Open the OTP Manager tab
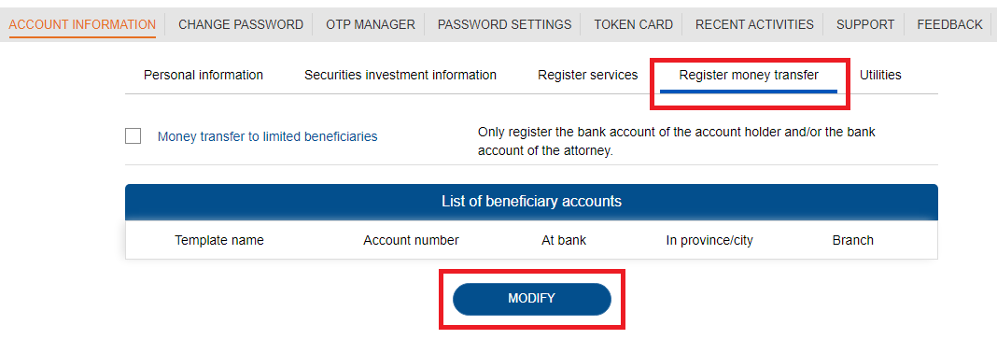The image size is (997, 339). 370,25
